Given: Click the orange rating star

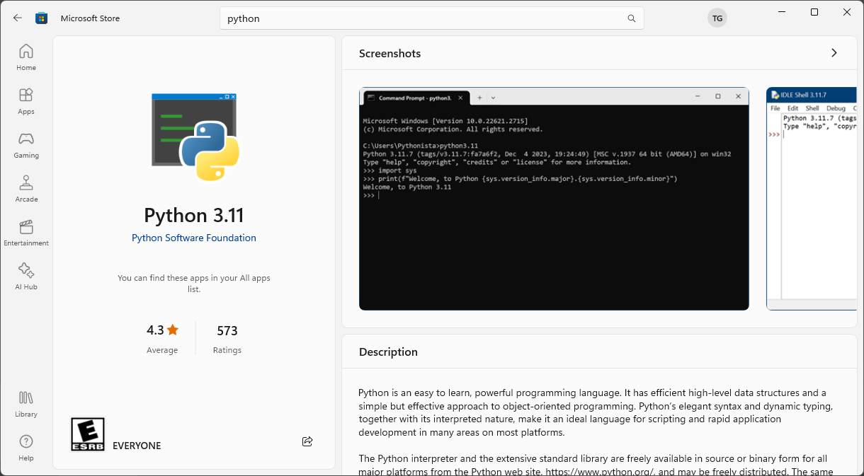Looking at the screenshot, I should [x=174, y=330].
